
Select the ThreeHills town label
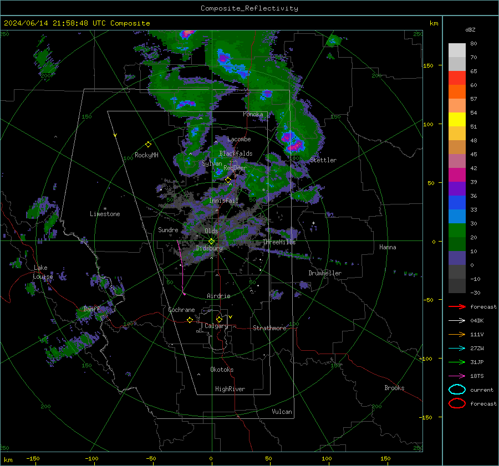pyautogui.click(x=279, y=242)
